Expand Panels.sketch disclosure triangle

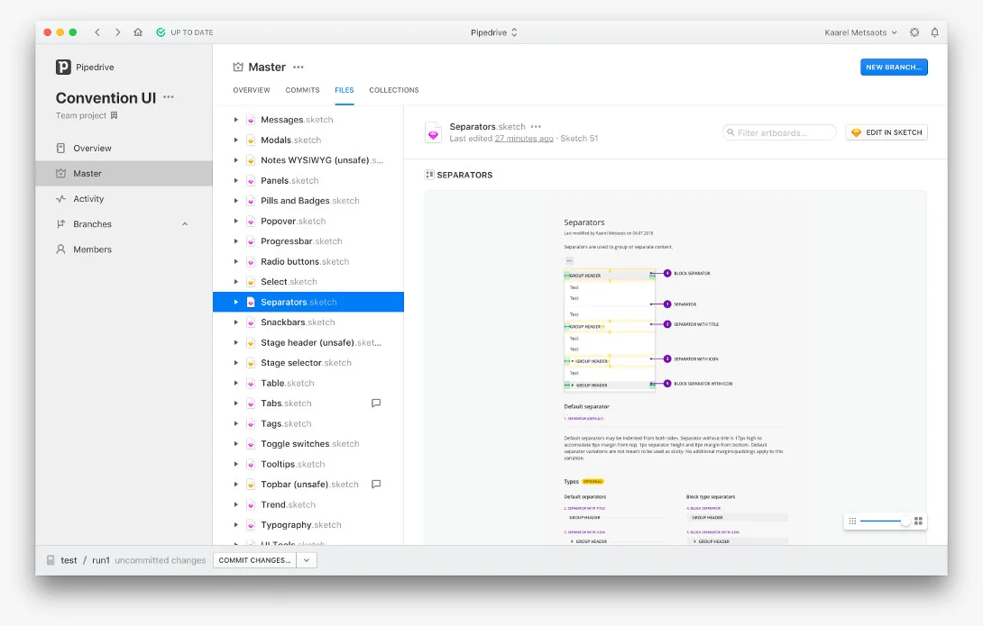[235, 180]
